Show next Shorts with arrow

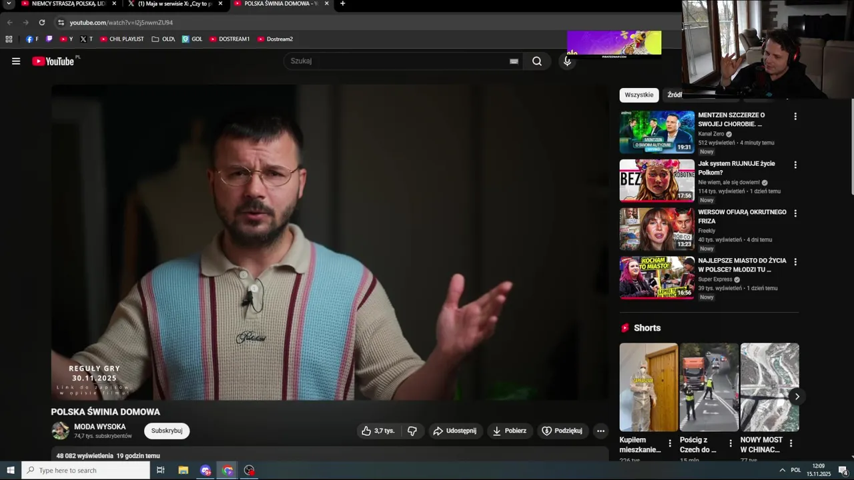click(797, 396)
